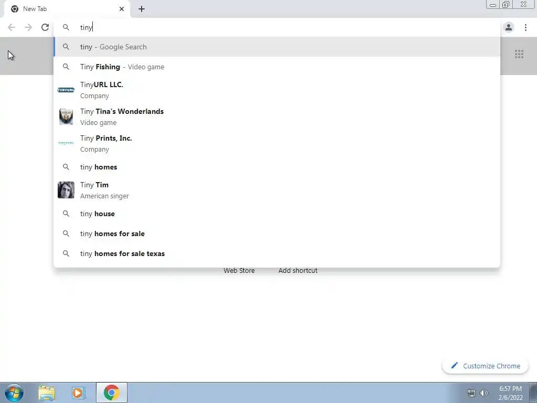Select the tiny homes suggestion
This screenshot has height=403, width=537.
coord(277,167)
